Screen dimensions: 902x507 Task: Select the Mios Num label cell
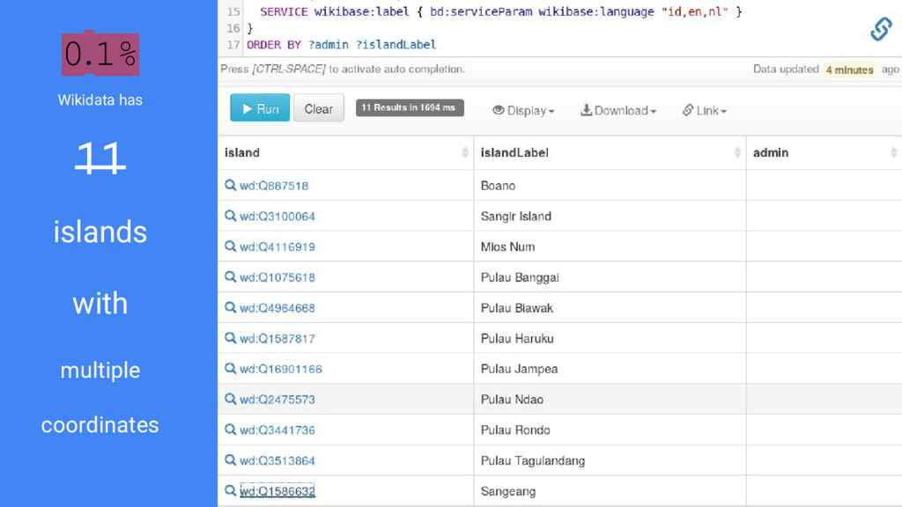pyautogui.click(x=610, y=246)
